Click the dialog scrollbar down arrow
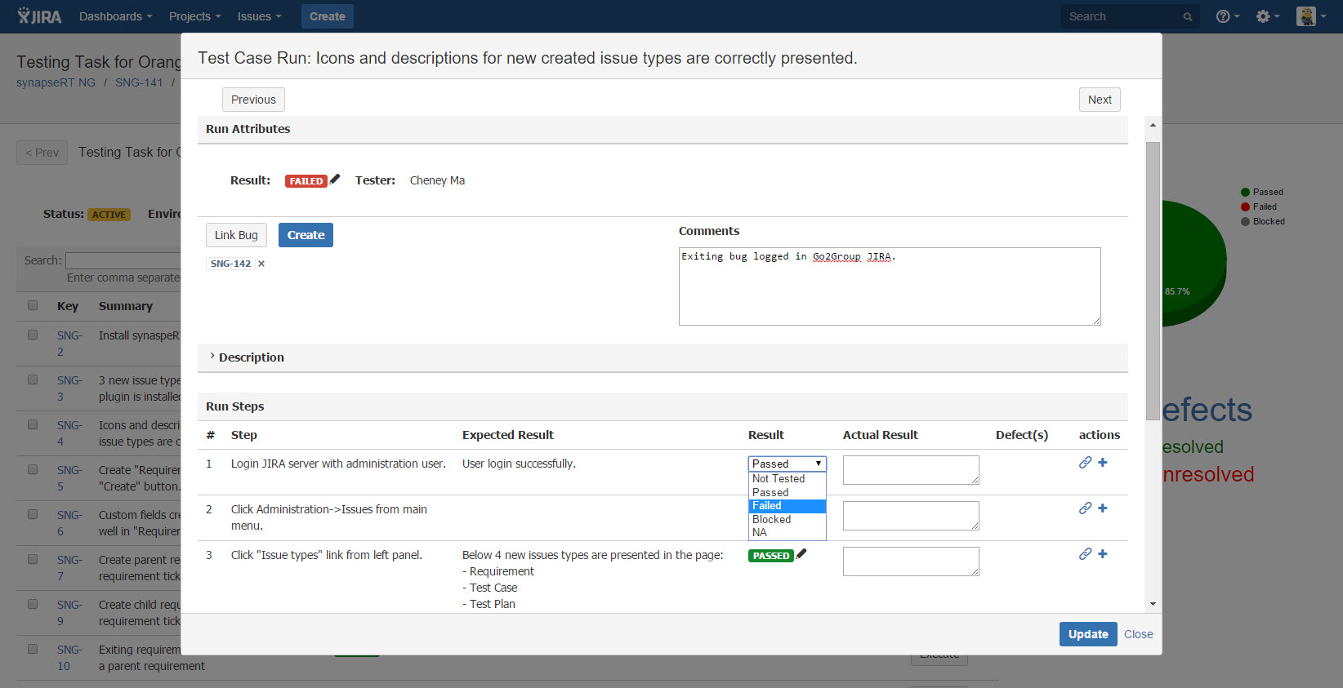The height and width of the screenshot is (688, 1343). coord(1153,605)
